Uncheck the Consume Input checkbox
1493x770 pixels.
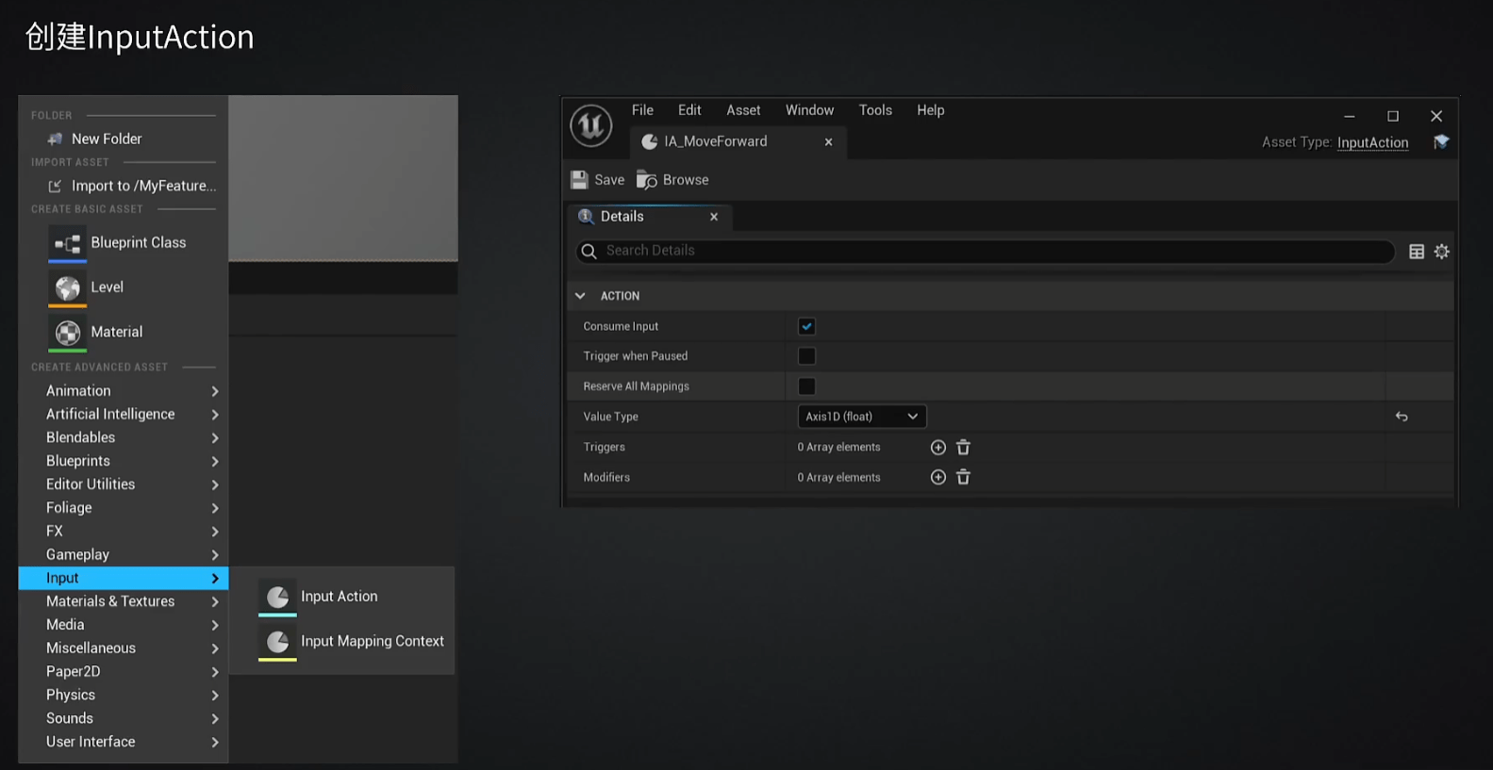tap(806, 326)
